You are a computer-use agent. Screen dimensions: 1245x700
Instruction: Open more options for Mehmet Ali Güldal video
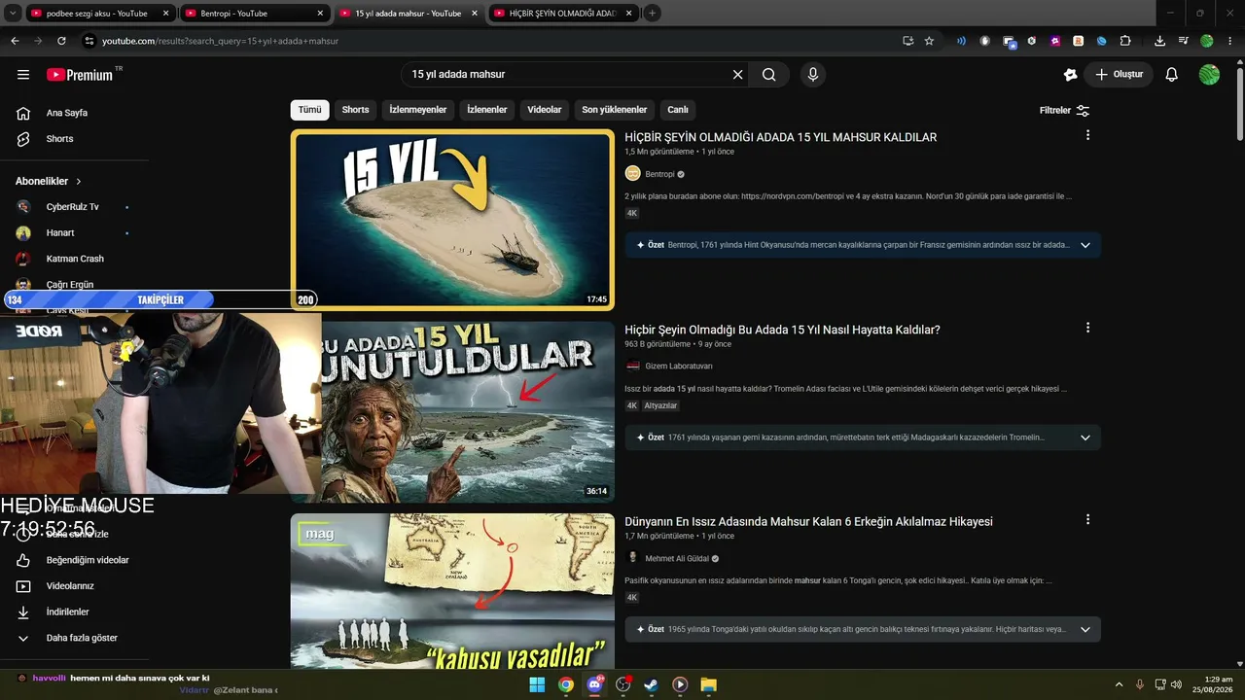click(x=1087, y=520)
